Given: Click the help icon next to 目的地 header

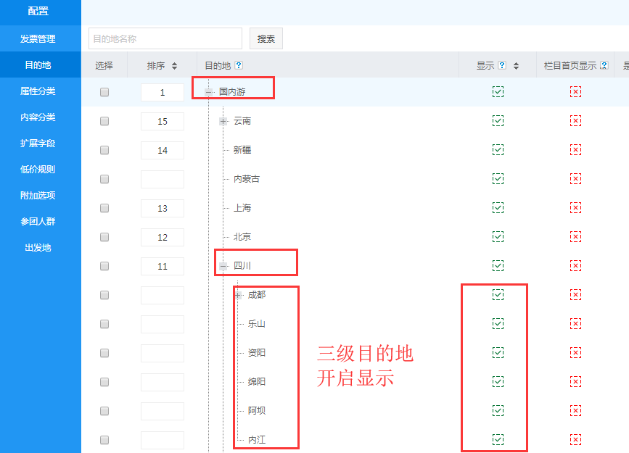Looking at the screenshot, I should [x=239, y=65].
